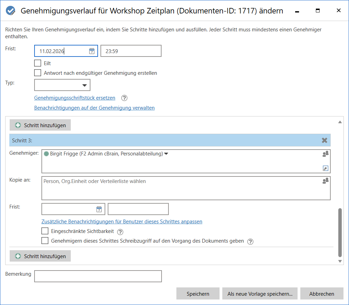Click Als neue Vorlage speichern button
Screen dimensions: 349x305
[260, 294]
